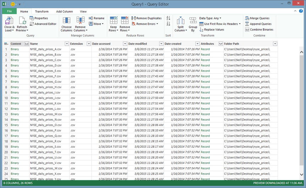This screenshot has width=306, height=188.
Task: Select the NYSE_daily_prices_Q.csv name cell
Action: [49, 136]
